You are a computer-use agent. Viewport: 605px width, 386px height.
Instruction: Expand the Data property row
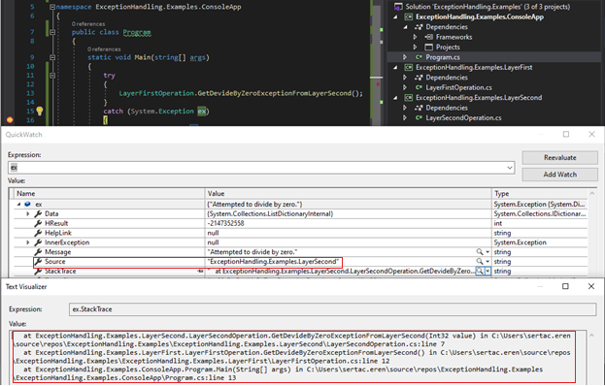pyautogui.click(x=28, y=213)
